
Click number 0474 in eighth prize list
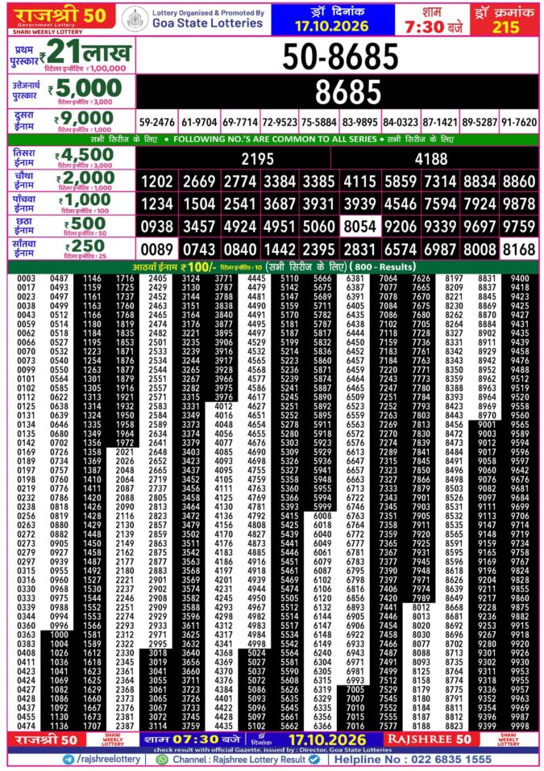point(27,726)
